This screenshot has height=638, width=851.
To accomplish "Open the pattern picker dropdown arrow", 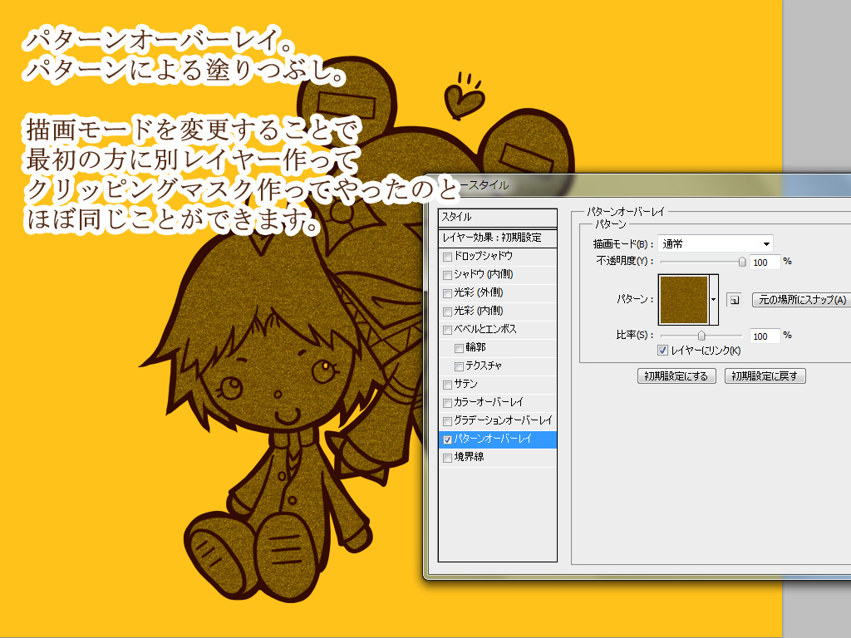I will point(713,299).
